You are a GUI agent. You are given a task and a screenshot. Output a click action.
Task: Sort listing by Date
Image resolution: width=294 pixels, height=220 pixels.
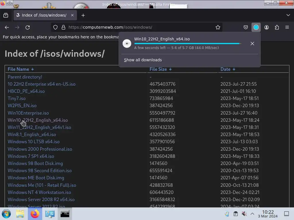[225, 69]
